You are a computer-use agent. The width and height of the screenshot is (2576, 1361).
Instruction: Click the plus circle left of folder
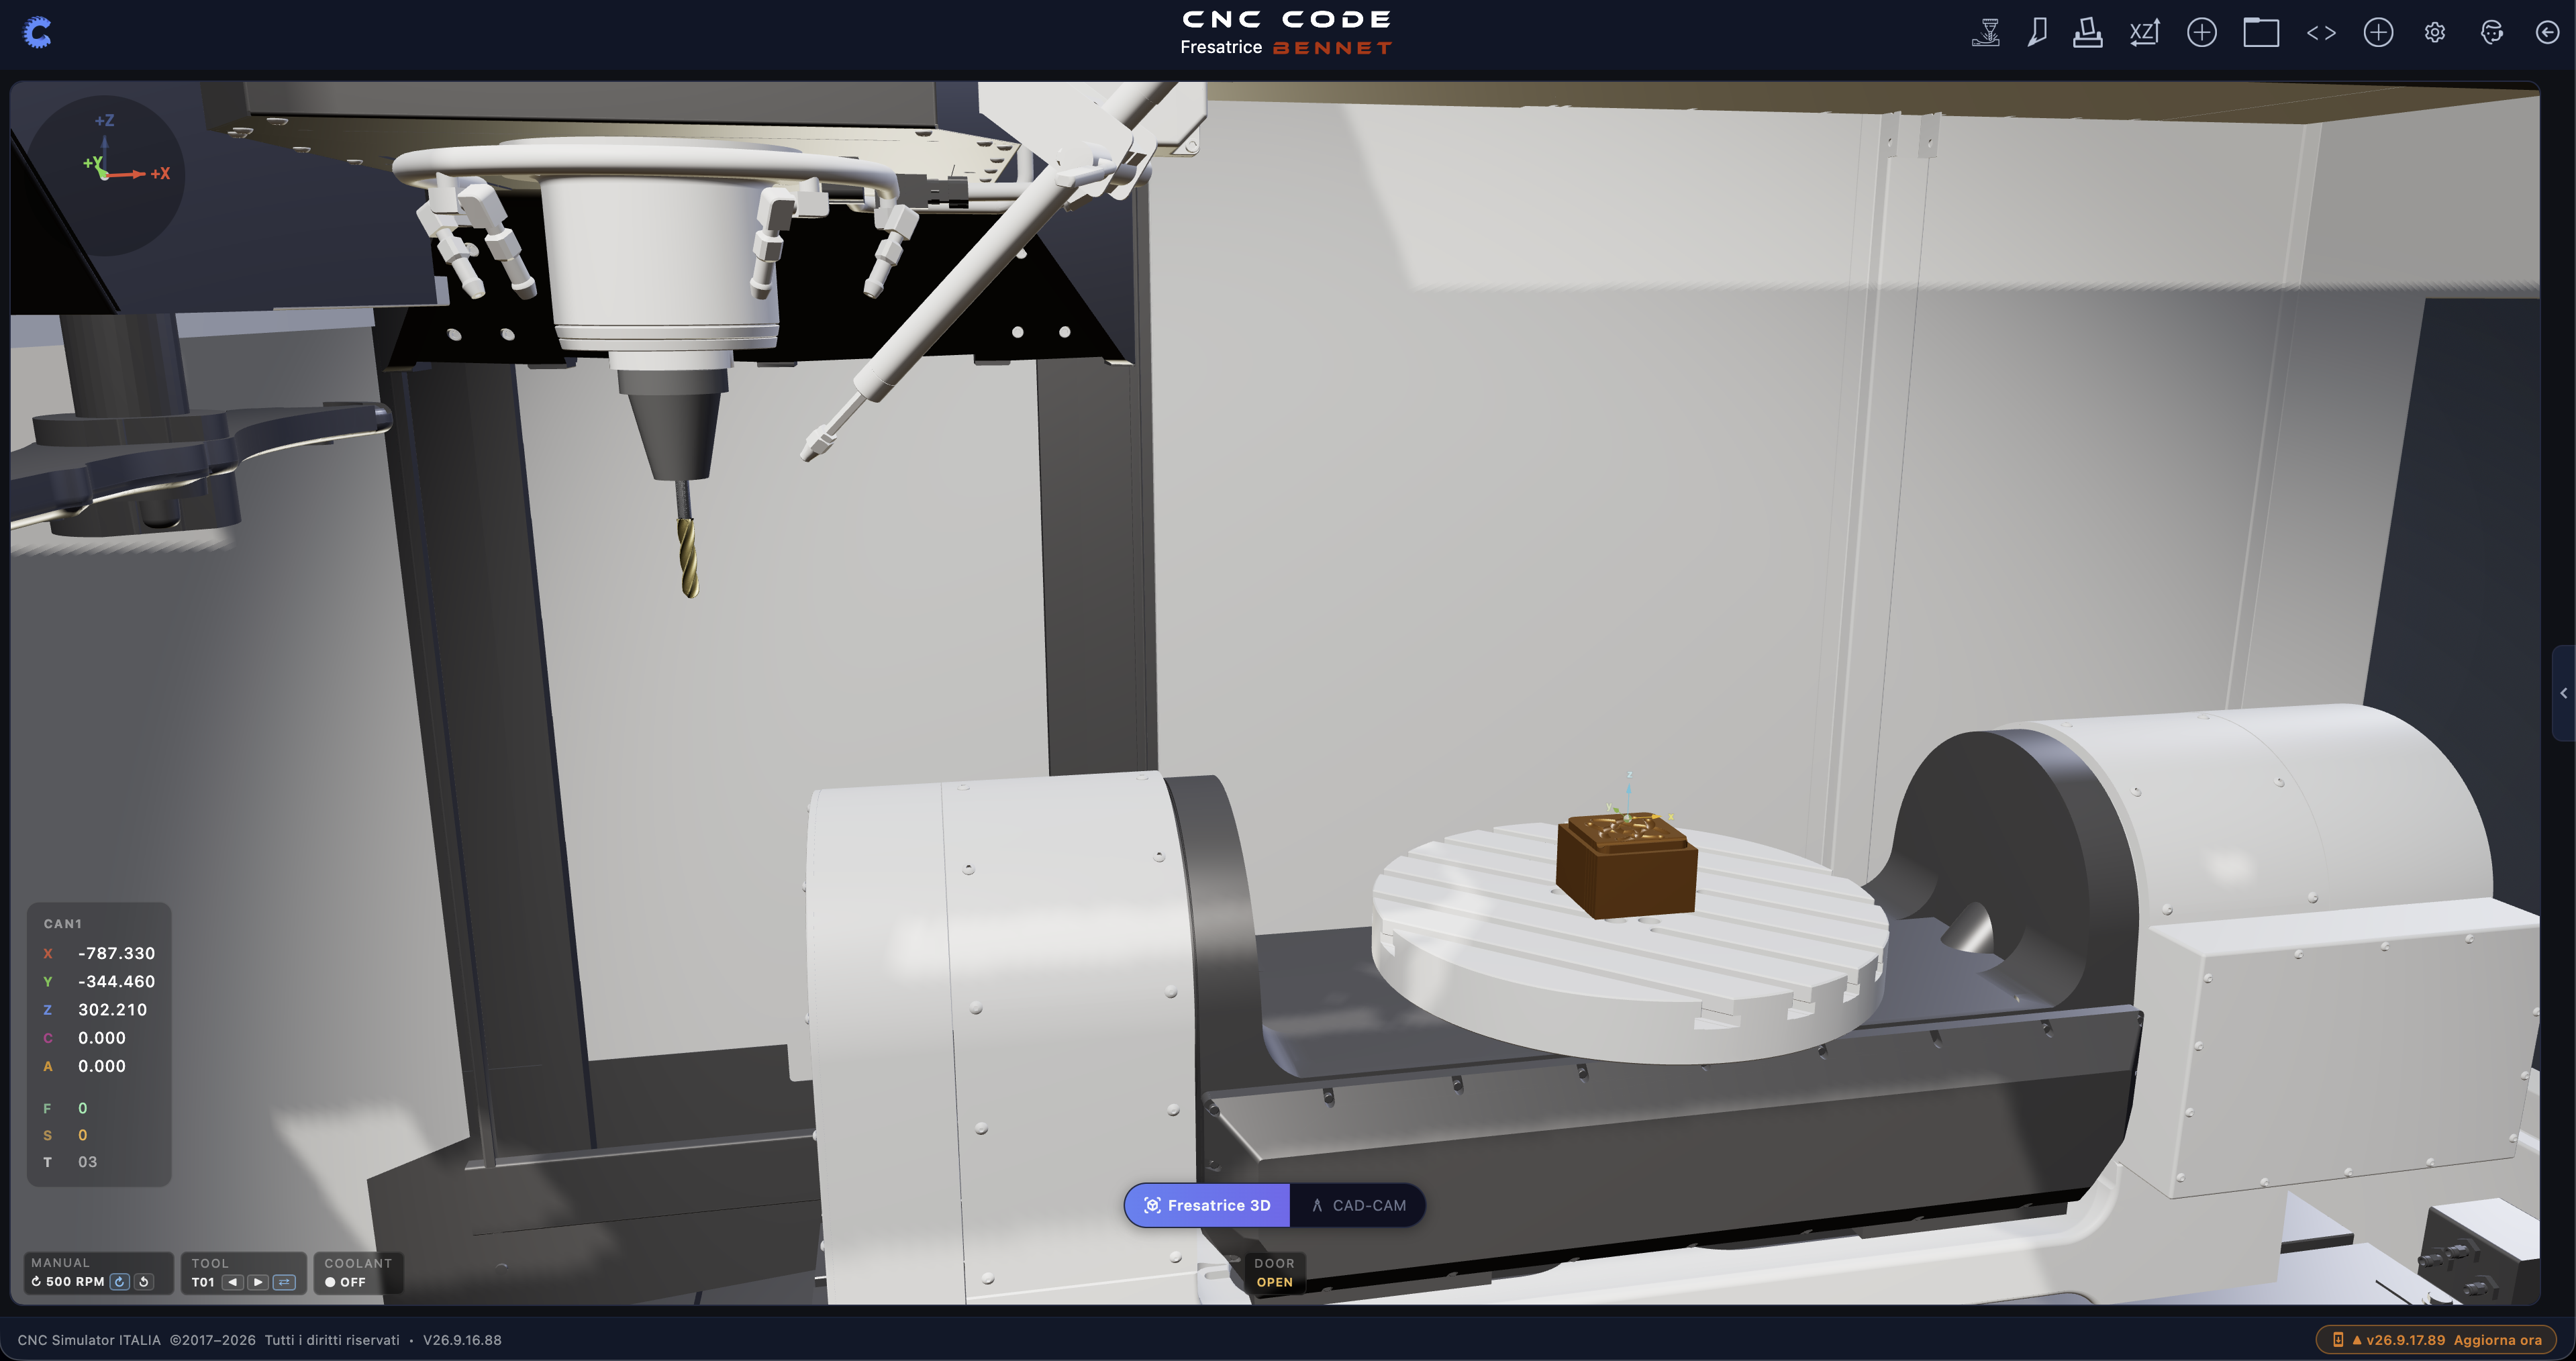point(2202,33)
